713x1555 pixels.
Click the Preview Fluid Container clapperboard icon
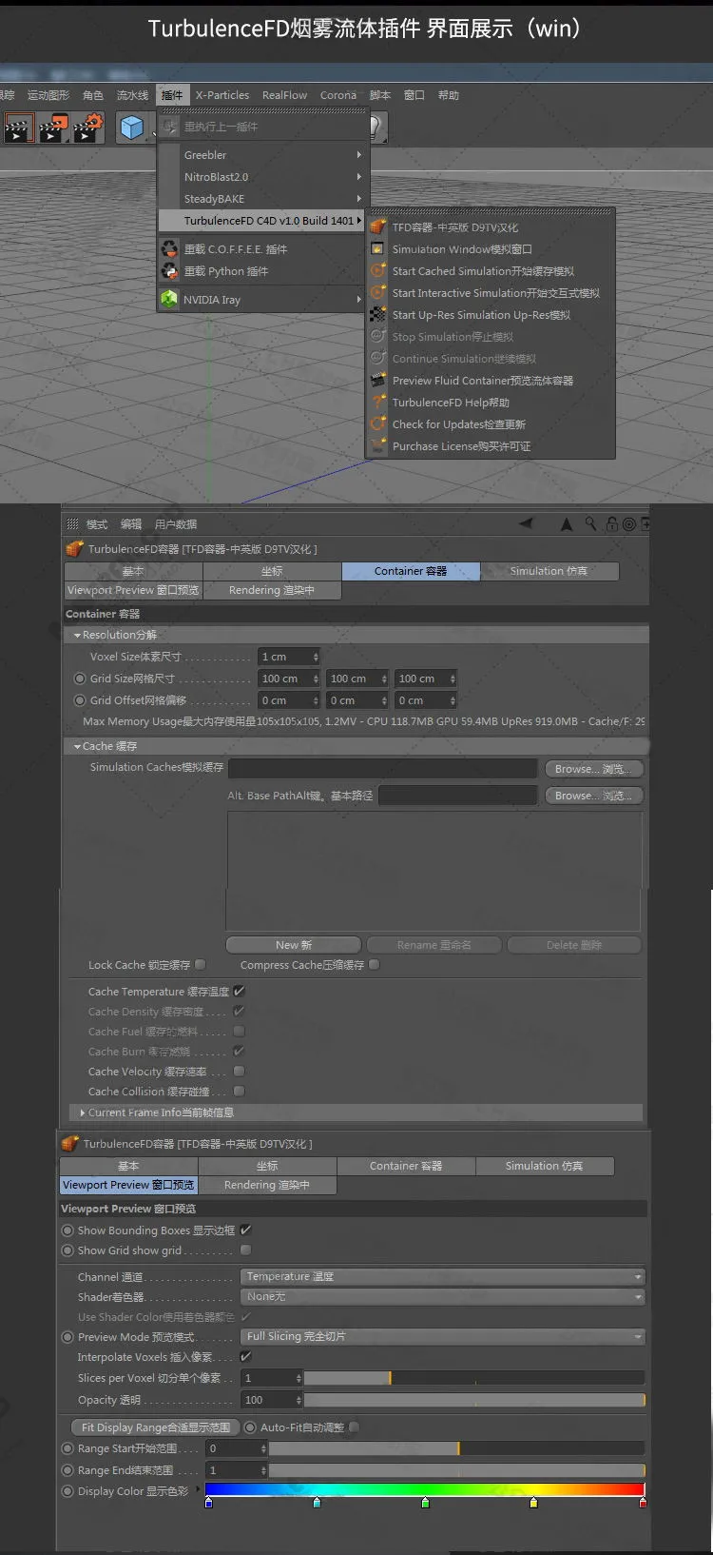coord(378,381)
